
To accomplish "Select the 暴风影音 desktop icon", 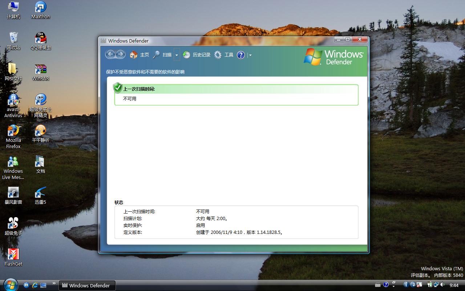I will pyautogui.click(x=13, y=196).
